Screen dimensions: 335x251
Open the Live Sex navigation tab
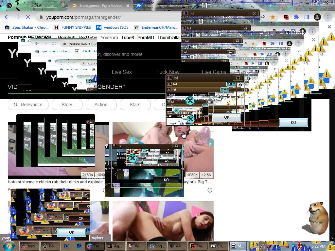(122, 72)
